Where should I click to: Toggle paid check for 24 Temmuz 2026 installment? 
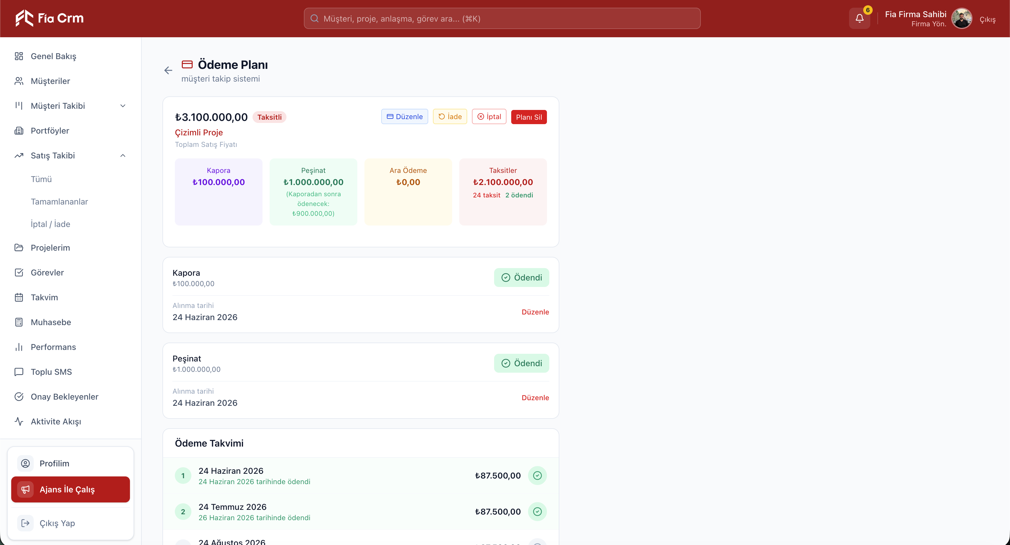[537, 512]
